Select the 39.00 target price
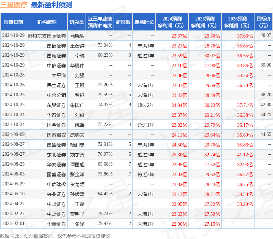The image size is (273, 239). coord(266,65)
